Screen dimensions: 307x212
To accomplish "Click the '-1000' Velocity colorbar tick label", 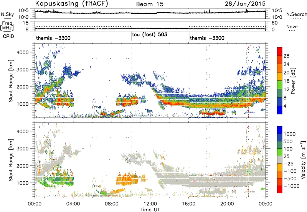I will click(292, 186).
